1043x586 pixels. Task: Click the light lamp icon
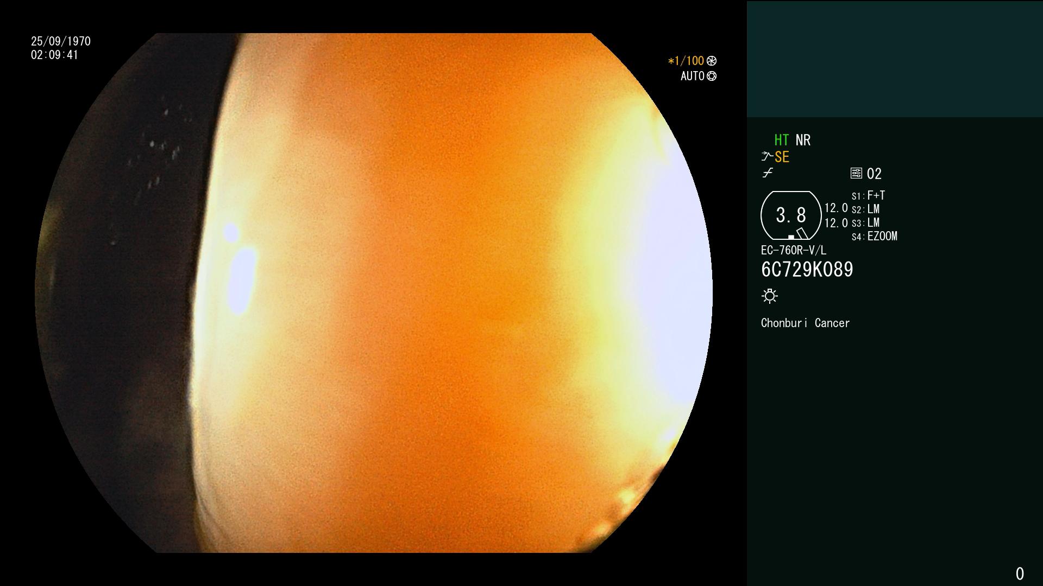coord(770,296)
